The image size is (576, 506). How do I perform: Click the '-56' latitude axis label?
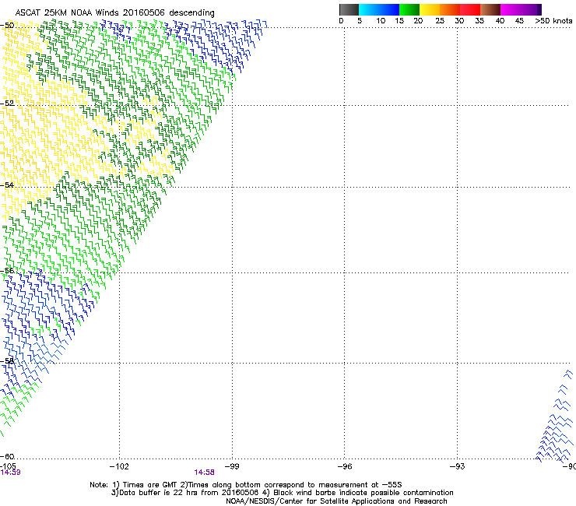(7, 270)
